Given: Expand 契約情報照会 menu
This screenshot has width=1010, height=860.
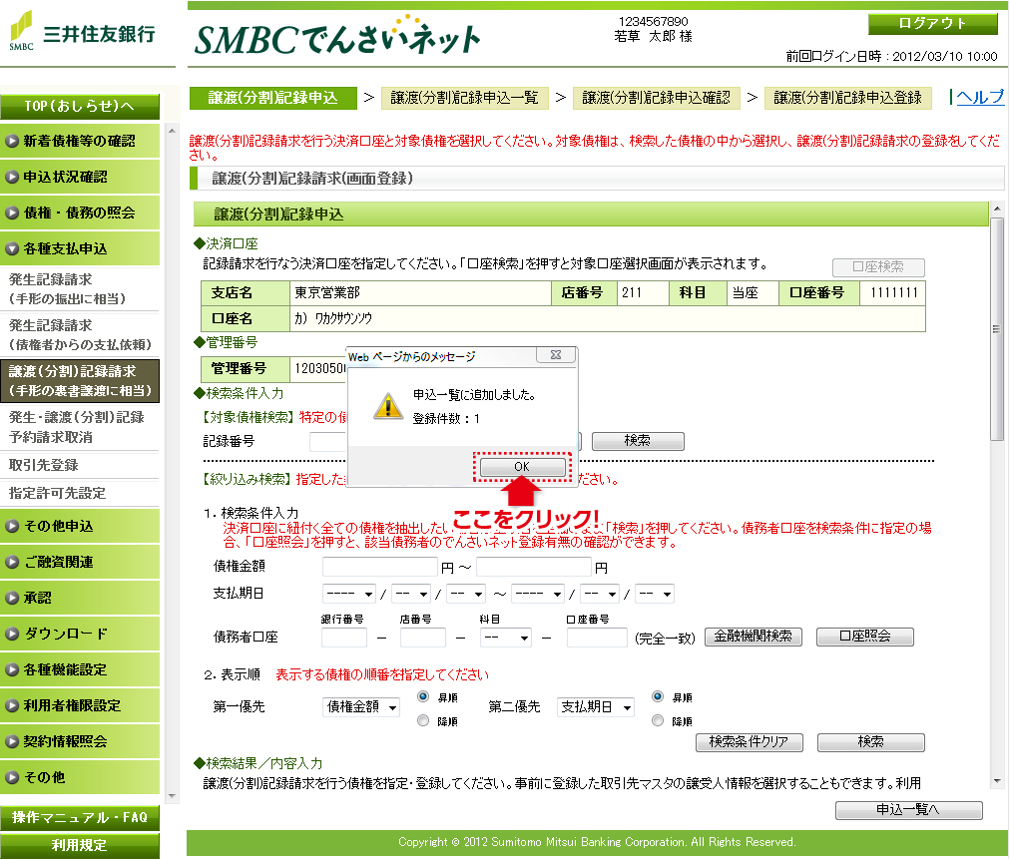Looking at the screenshot, I should click(80, 742).
